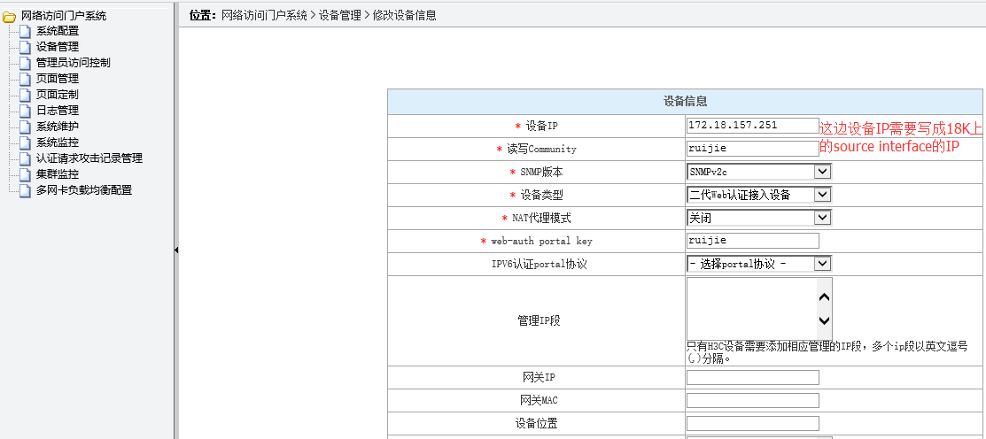
Task: Click the page icon beside 日志管理
Action: point(25,112)
